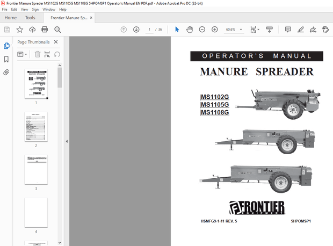The width and height of the screenshot is (333, 246).
Task: Add a comment note icon
Action: (288, 30)
